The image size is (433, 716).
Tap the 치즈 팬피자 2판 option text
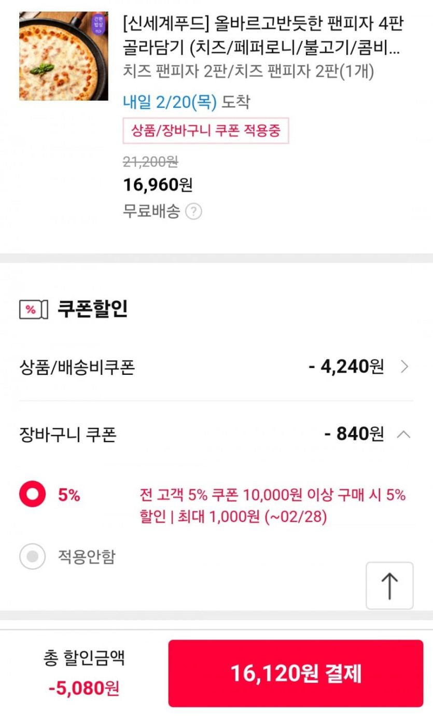[248, 72]
